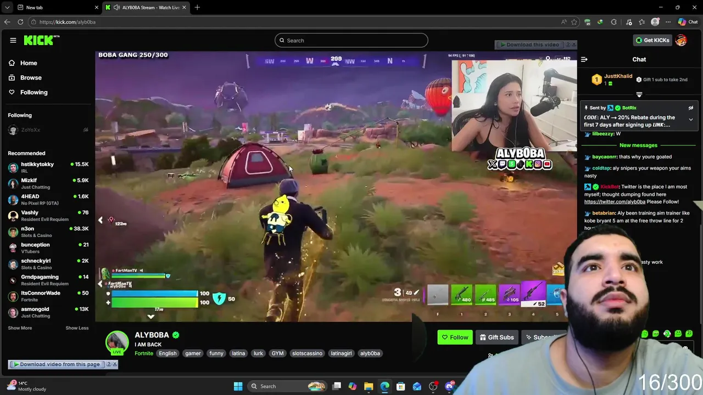Open the Copilot Chat button

(x=688, y=22)
